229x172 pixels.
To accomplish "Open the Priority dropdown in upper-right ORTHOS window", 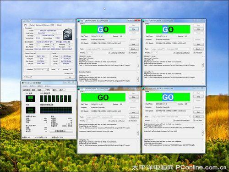I will tap(154, 53).
